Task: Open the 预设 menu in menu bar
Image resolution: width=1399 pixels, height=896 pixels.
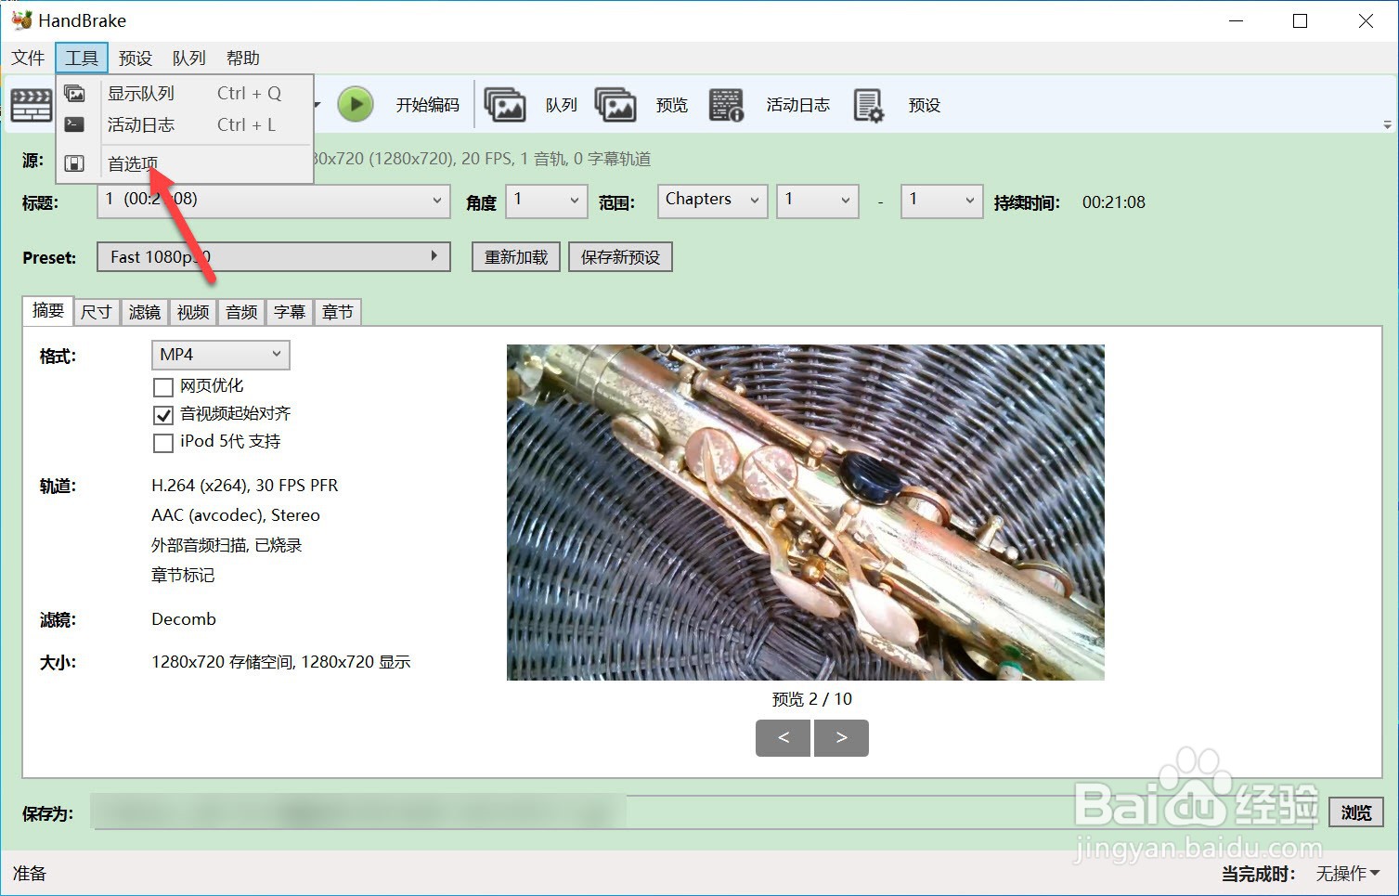Action: pos(136,58)
